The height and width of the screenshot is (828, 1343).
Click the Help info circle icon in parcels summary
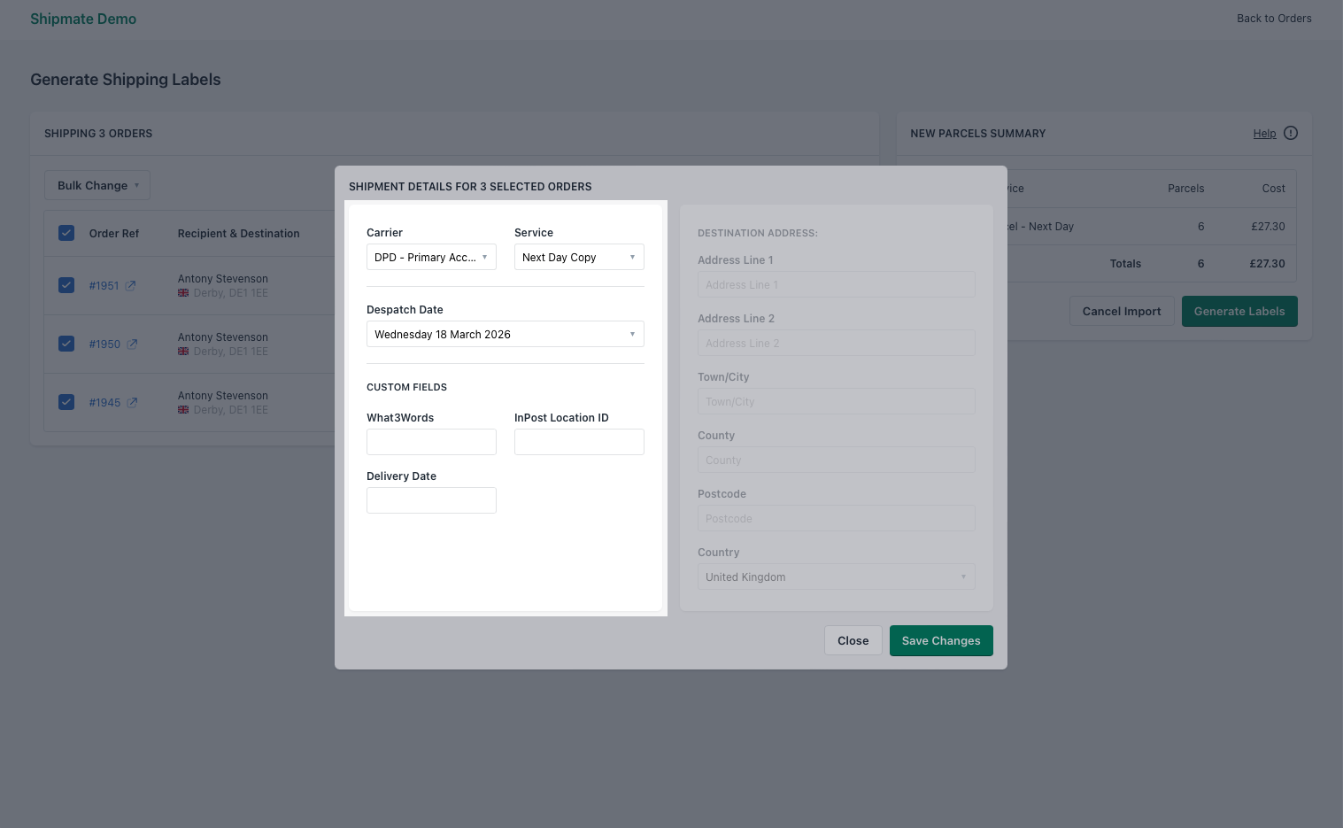tap(1291, 133)
